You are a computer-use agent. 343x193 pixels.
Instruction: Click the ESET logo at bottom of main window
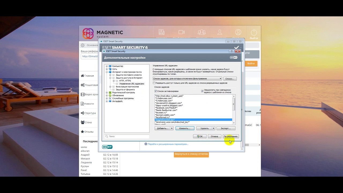107,147
